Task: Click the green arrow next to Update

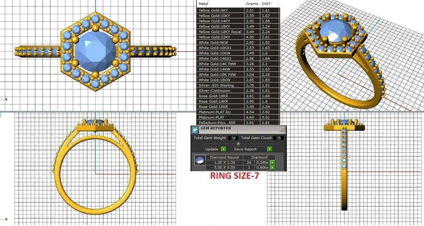Action: (x=223, y=149)
